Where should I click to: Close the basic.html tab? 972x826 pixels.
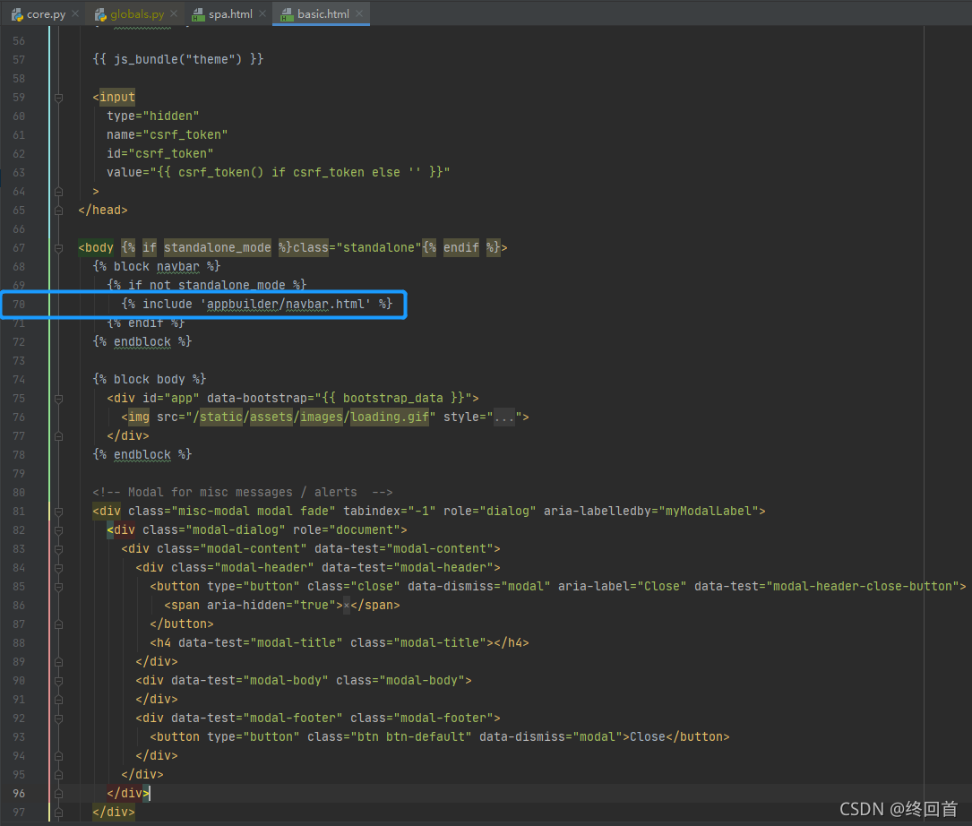tap(359, 13)
